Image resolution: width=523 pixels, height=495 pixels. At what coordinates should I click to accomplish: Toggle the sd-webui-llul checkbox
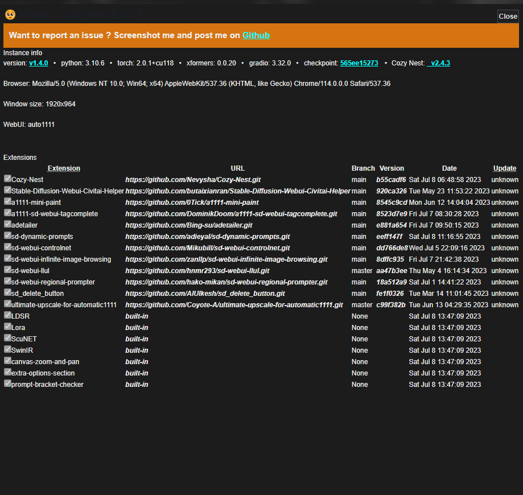coord(7,269)
